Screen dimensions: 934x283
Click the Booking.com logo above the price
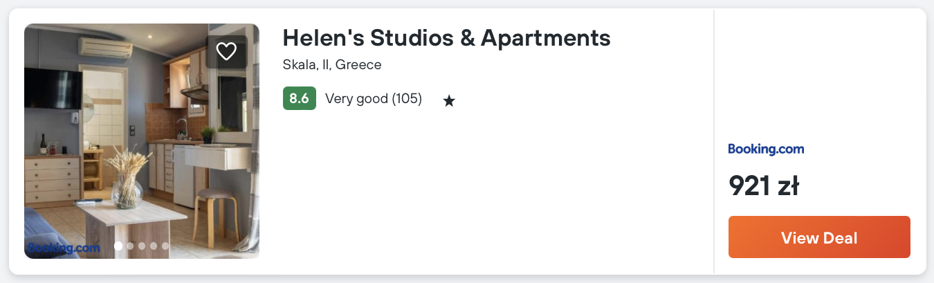pos(766,149)
